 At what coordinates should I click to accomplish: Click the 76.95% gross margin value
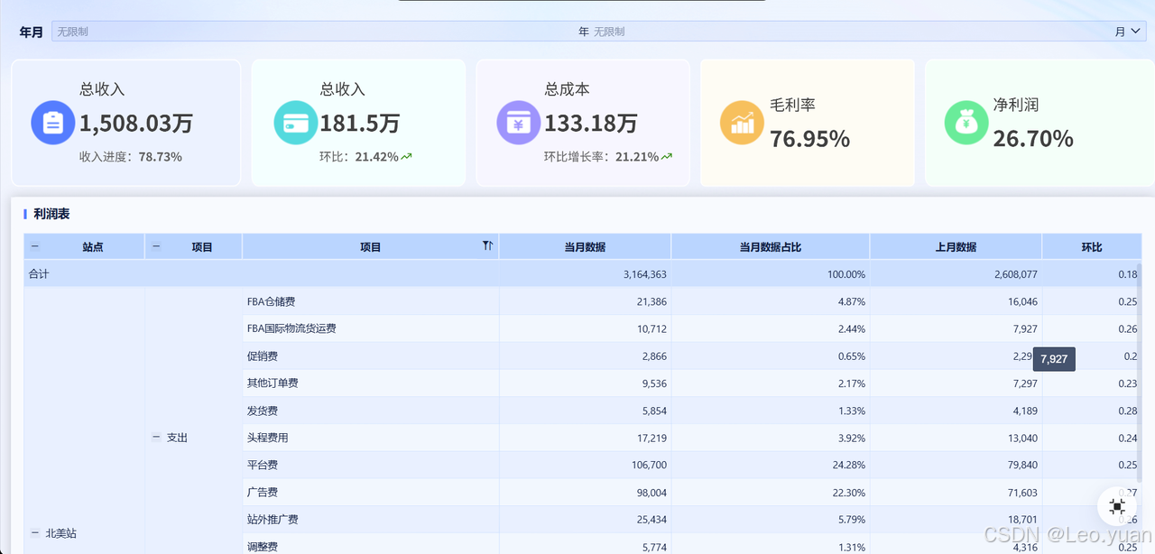[x=810, y=139]
